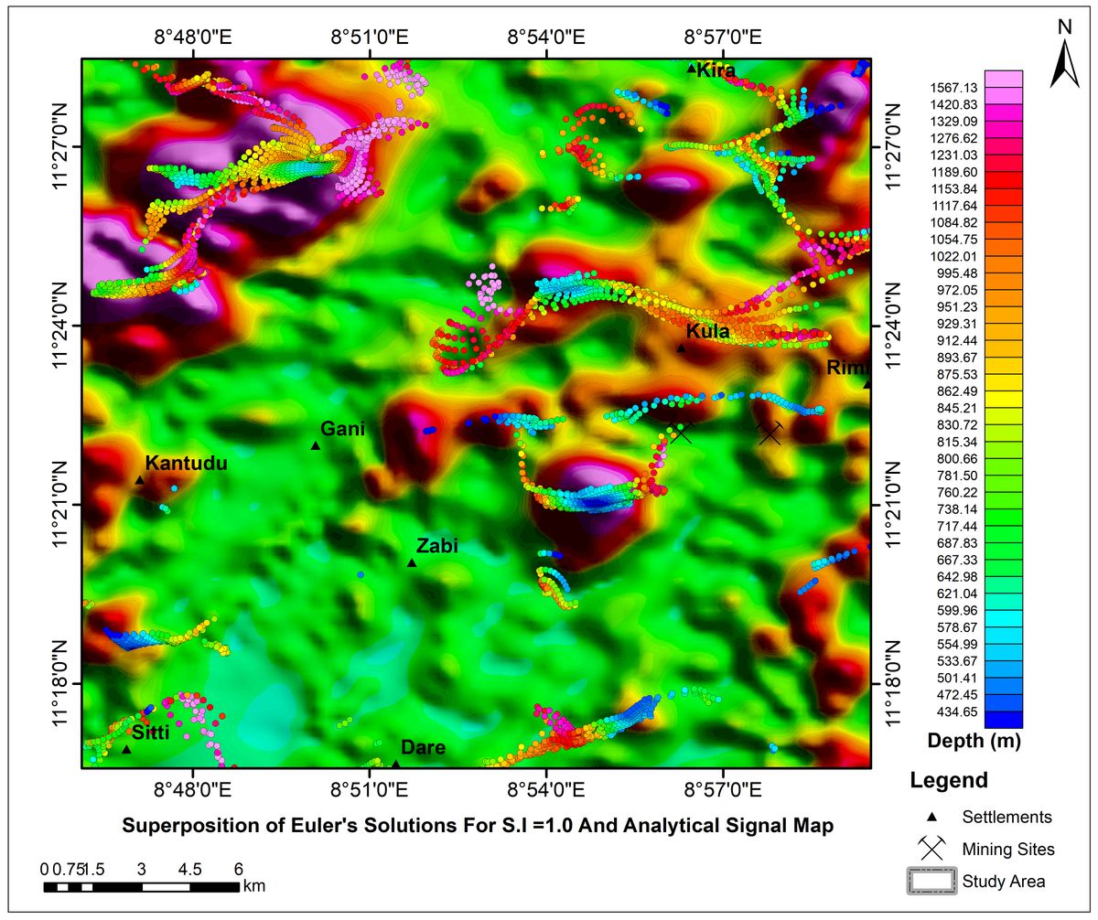This screenshot has height=920, width=1098.
Task: Click the Settlements legend triangle symbol
Action: tap(931, 817)
